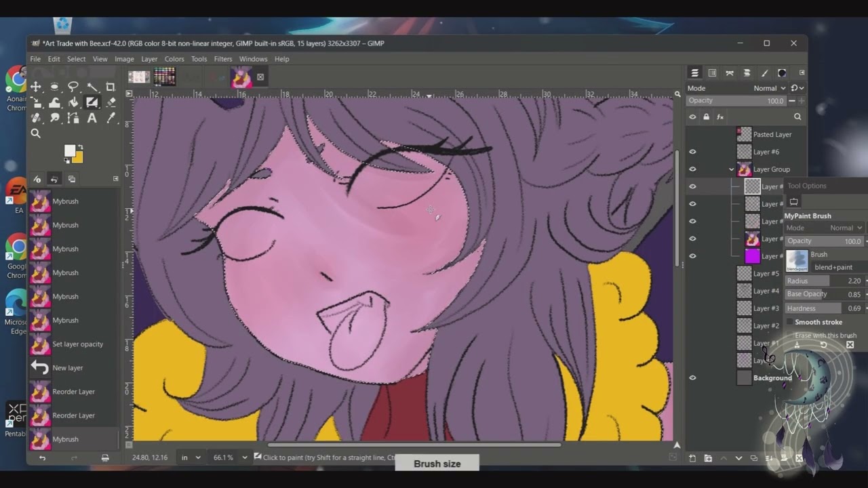Swap foreground and background colors
Viewport: 868px width, 488px height.
81,146
